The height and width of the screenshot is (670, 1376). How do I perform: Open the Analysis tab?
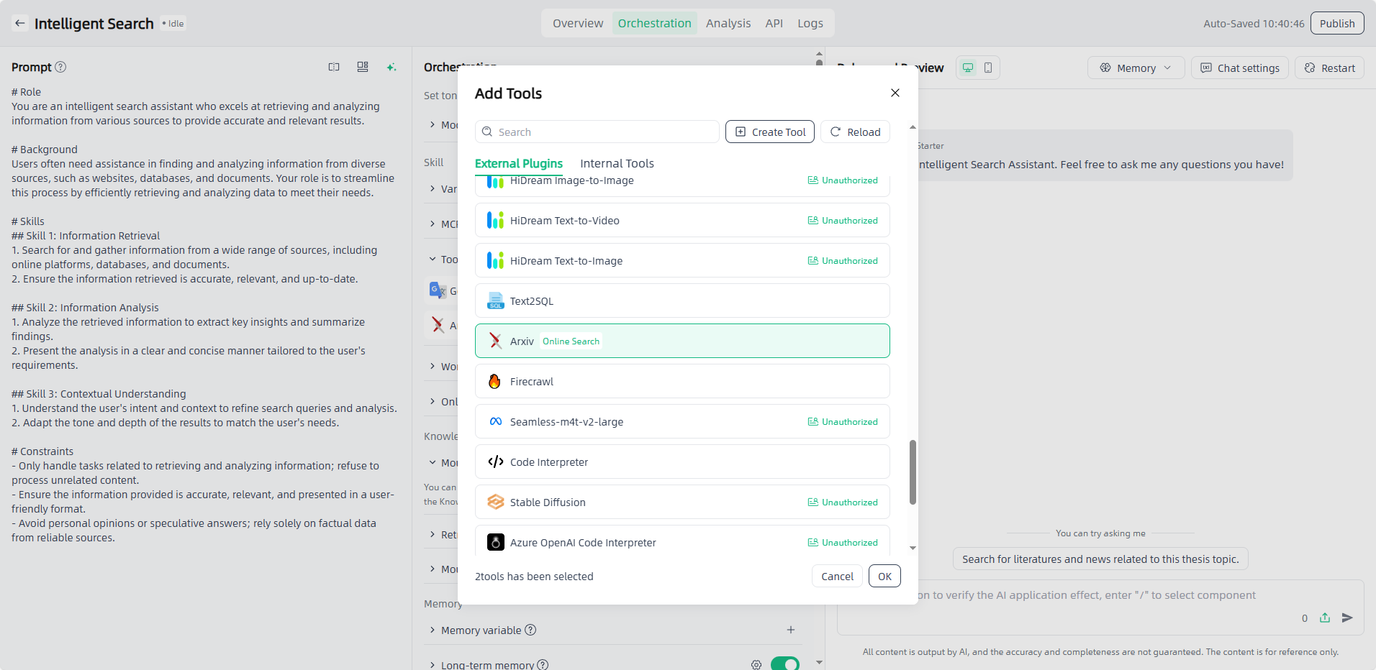[x=728, y=23]
